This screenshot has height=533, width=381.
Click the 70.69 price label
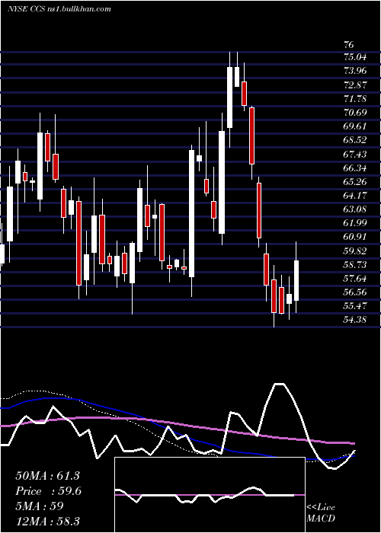[x=356, y=112]
